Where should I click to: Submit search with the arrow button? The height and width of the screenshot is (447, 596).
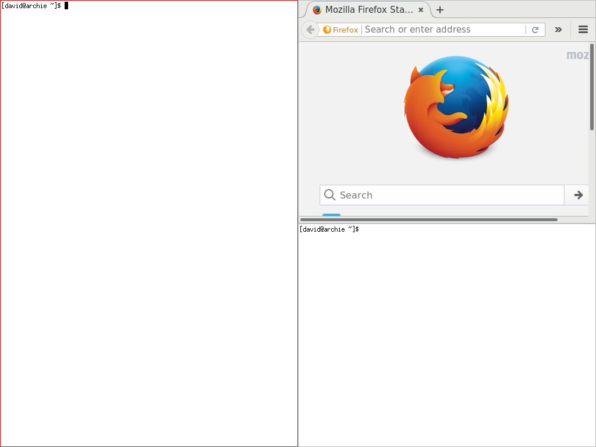click(578, 195)
